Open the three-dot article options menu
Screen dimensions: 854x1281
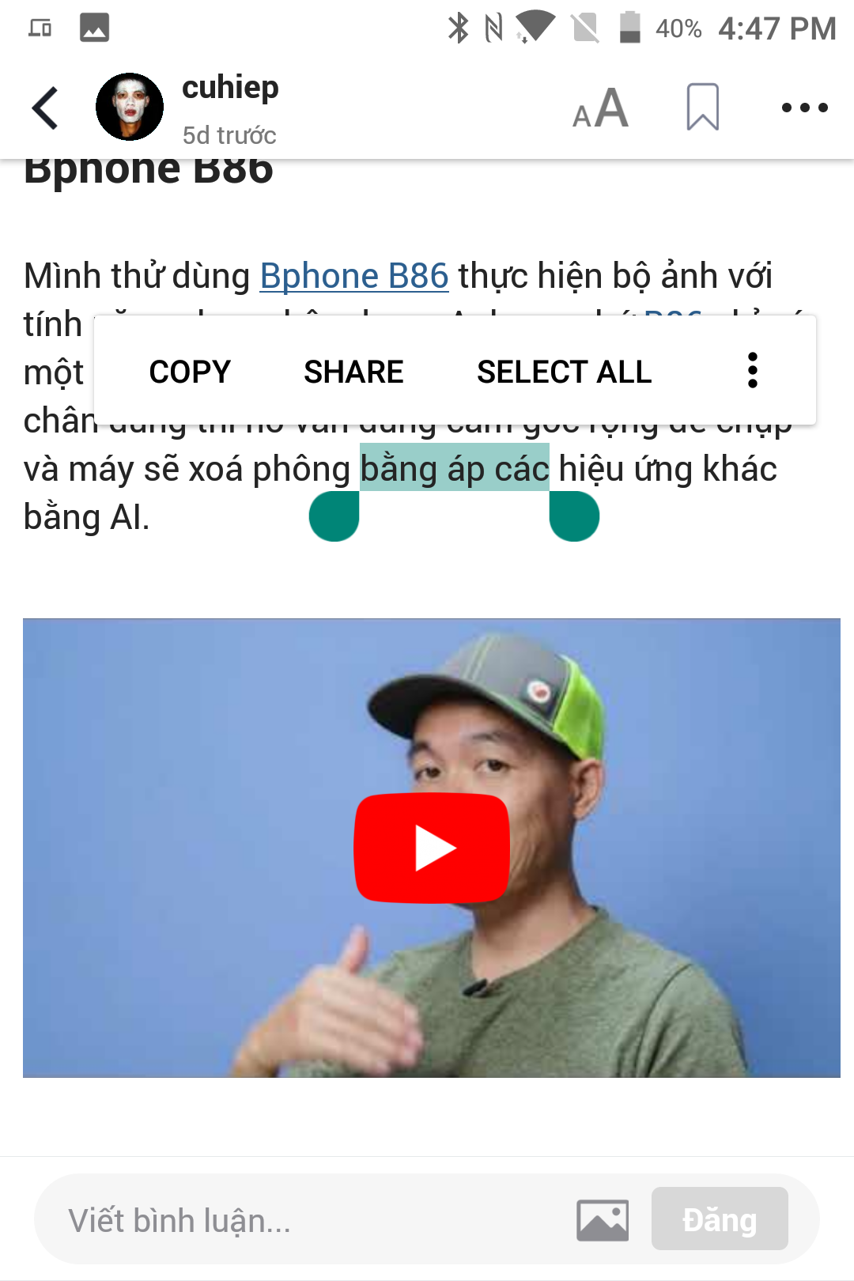(804, 108)
